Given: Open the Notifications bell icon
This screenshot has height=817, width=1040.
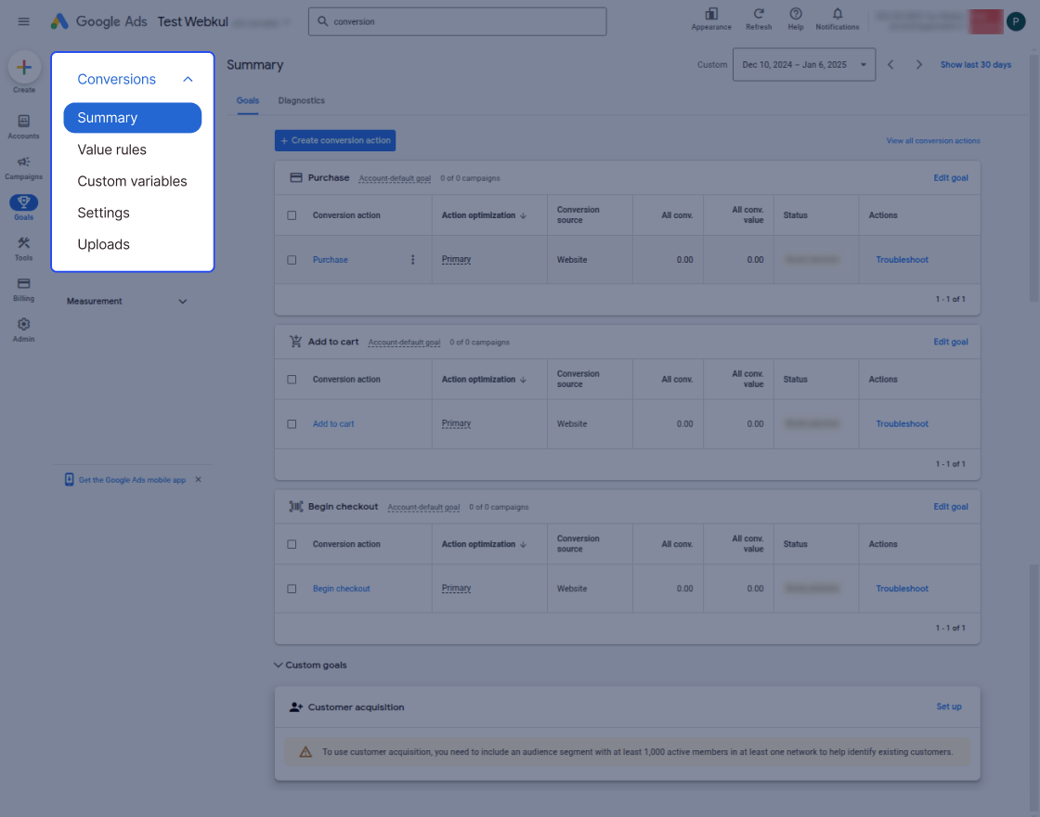Looking at the screenshot, I should (x=838, y=14).
